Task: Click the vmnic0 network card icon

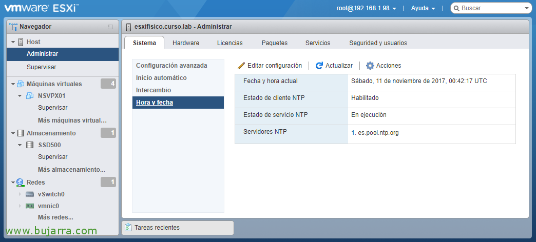Action: click(x=30, y=206)
